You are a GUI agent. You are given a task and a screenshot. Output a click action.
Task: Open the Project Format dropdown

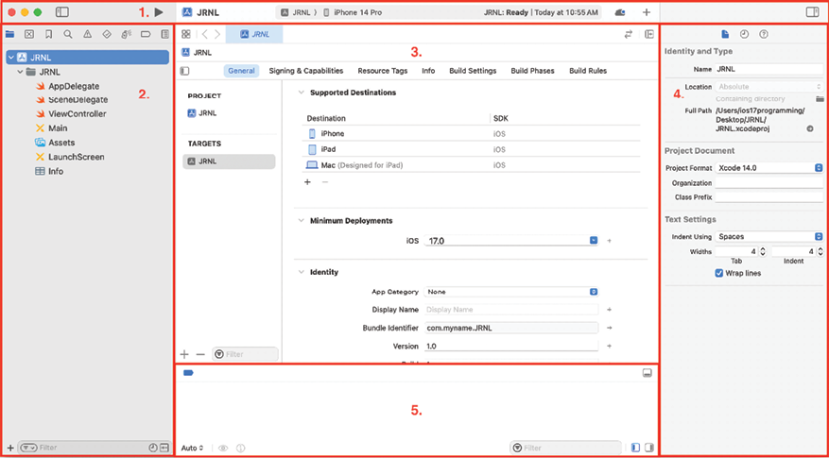pos(769,168)
